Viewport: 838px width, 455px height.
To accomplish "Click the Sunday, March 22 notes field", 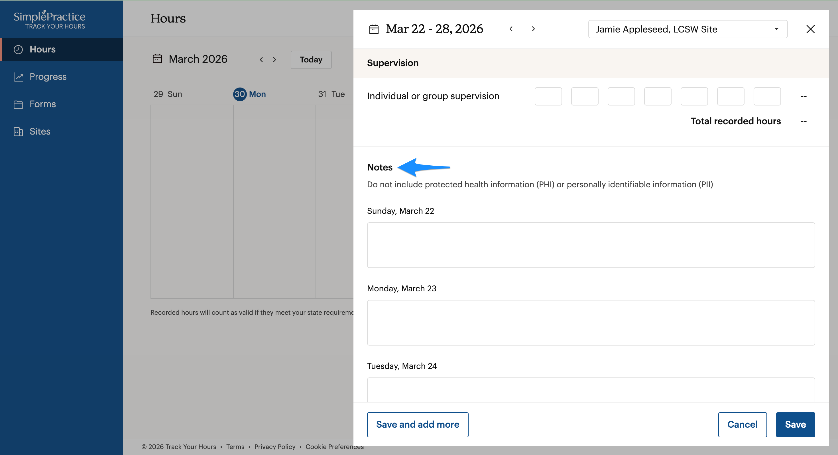I will click(591, 245).
